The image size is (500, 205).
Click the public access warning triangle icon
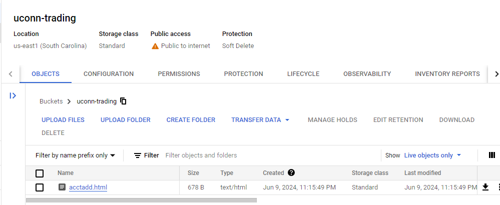click(x=155, y=46)
